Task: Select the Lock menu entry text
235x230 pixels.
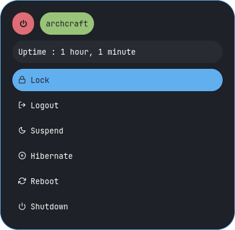Action: 40,80
